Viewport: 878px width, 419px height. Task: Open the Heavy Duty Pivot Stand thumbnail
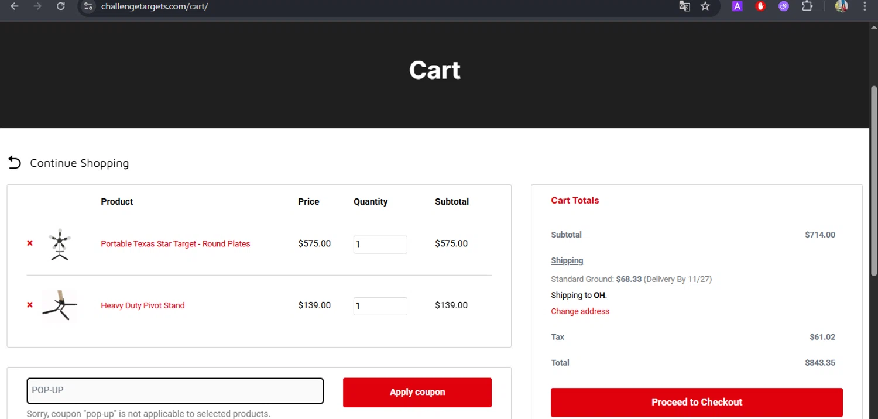click(x=59, y=305)
